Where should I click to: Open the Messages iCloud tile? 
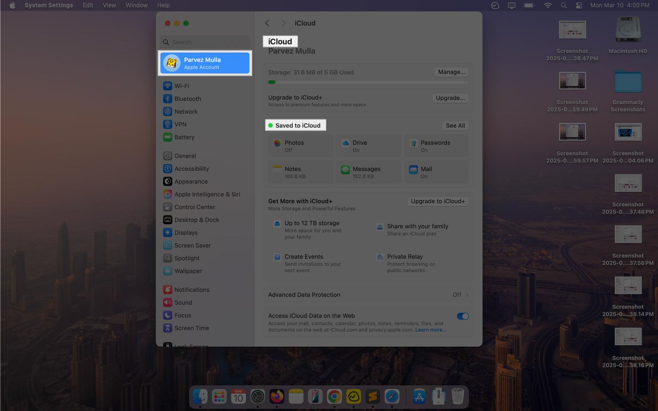(368, 172)
